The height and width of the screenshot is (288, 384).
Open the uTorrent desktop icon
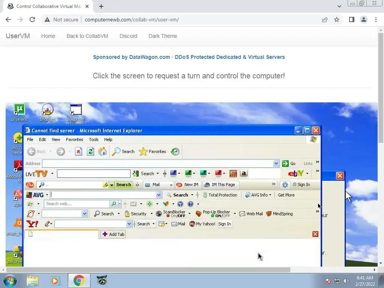click(x=19, y=113)
